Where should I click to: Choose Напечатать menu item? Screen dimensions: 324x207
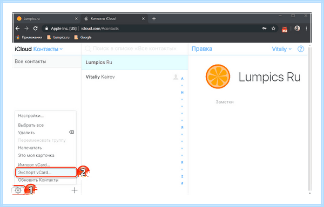point(45,148)
